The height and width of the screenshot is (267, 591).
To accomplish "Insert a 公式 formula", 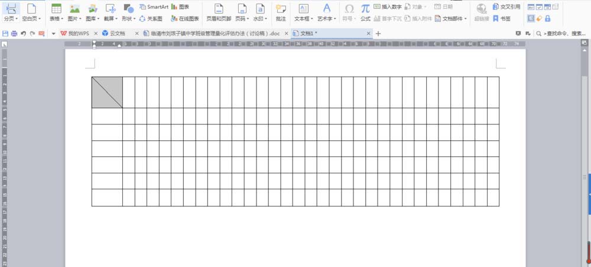I will (x=365, y=12).
